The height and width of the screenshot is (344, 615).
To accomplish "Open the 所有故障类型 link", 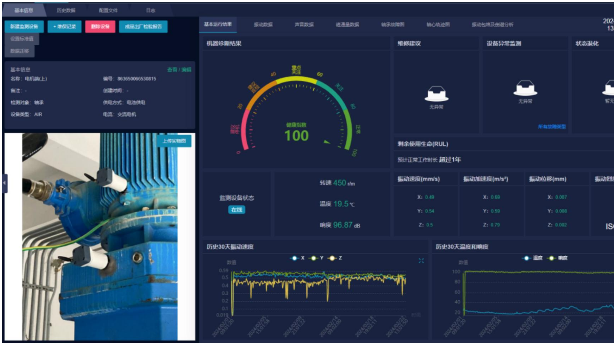I will click(x=552, y=127).
